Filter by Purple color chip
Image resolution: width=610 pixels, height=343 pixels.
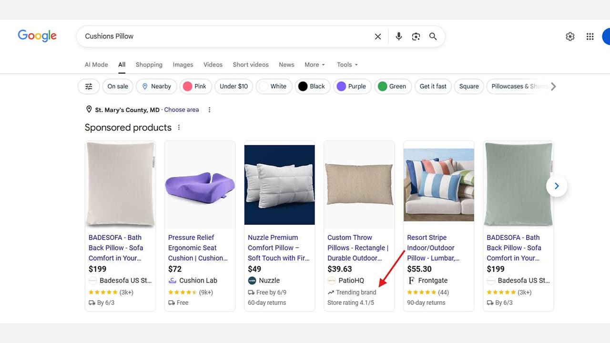tap(352, 86)
